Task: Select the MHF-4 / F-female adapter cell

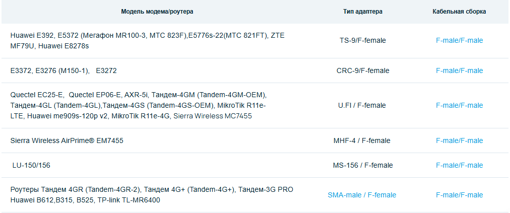Action: coord(362,140)
